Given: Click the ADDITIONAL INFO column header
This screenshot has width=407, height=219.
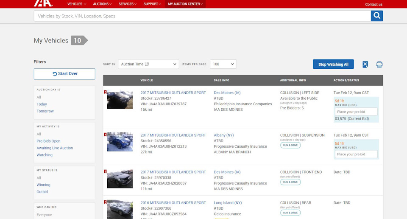Looking at the screenshot, I should (x=293, y=80).
